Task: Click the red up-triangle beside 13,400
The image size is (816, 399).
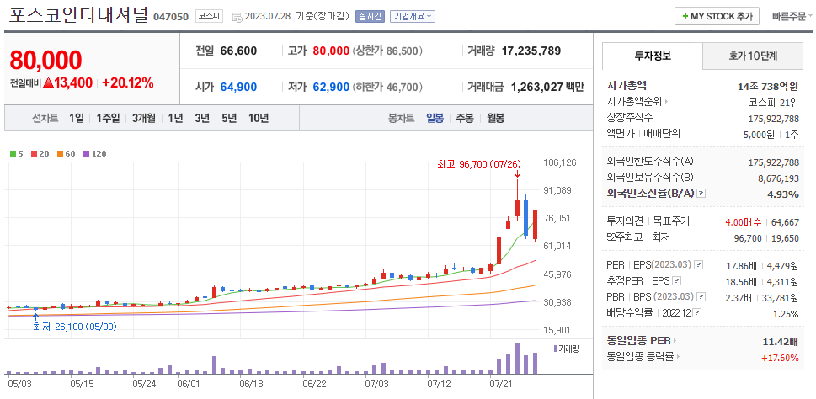Action: [x=49, y=82]
